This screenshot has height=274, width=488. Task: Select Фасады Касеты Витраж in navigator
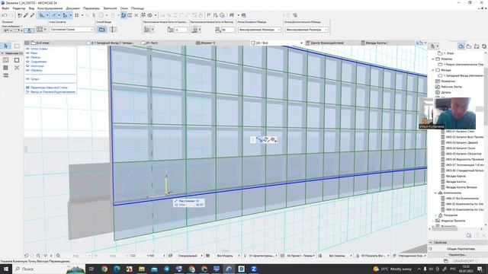click(x=461, y=187)
